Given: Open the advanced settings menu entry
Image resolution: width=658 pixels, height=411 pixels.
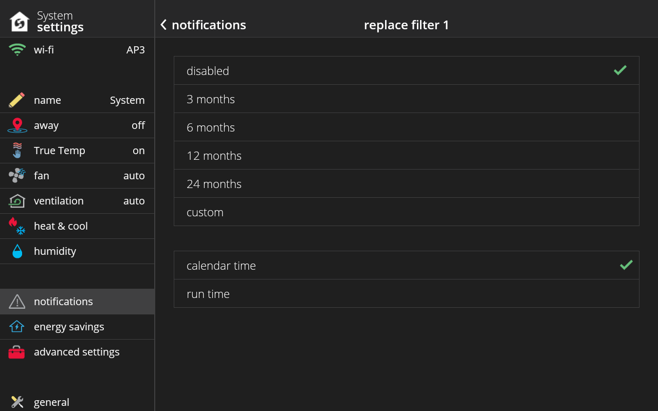Looking at the screenshot, I should (x=77, y=352).
